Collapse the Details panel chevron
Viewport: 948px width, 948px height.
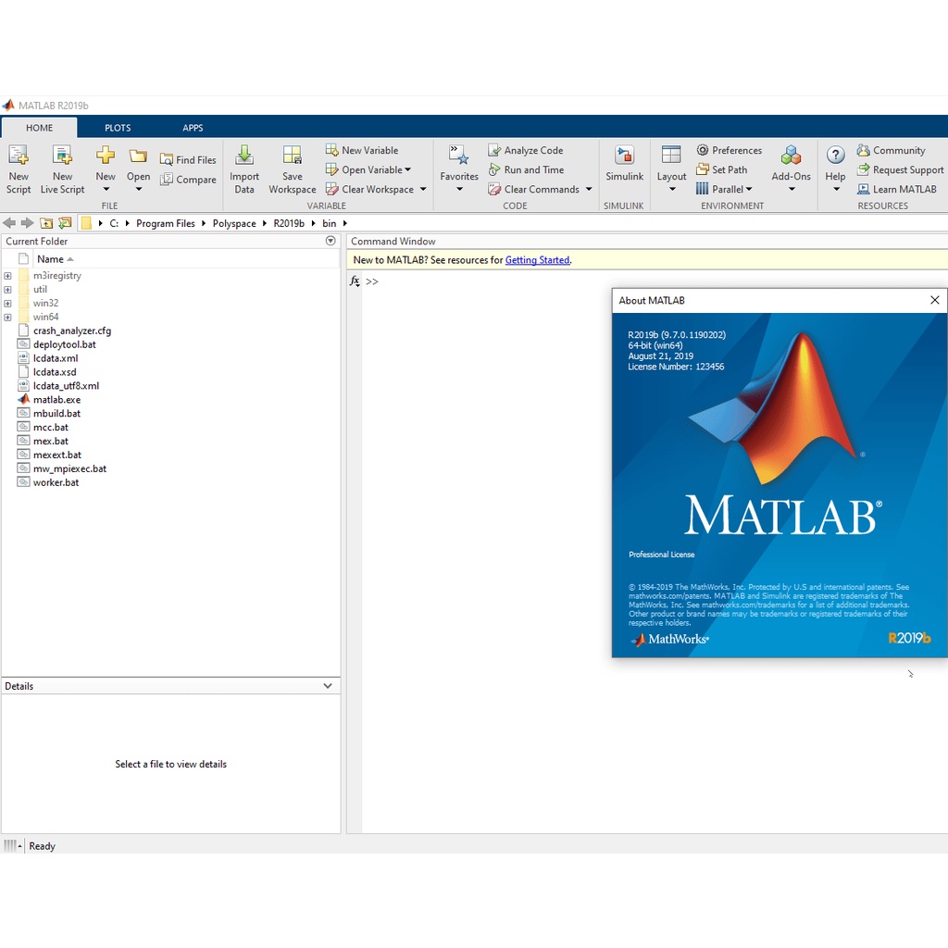click(x=328, y=686)
